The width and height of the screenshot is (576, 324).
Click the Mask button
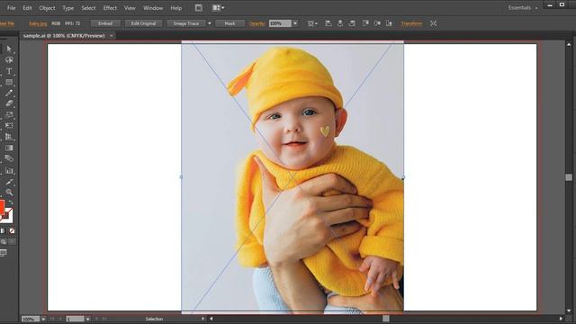coord(230,23)
